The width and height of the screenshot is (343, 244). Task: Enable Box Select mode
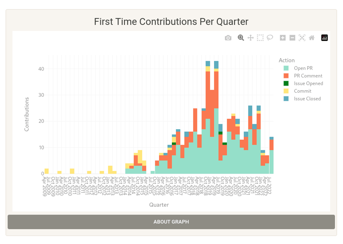click(260, 38)
